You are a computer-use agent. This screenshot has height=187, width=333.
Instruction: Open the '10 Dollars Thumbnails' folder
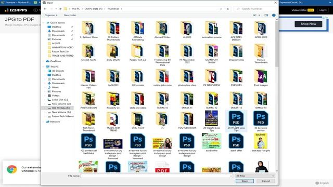[x=113, y=31]
